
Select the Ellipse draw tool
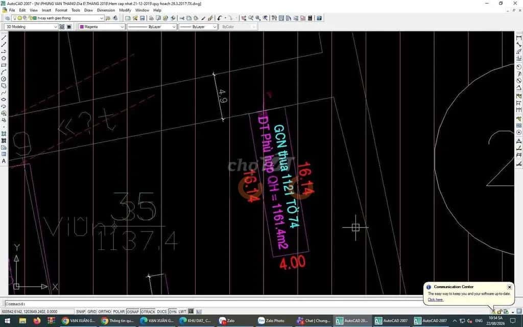[x=4, y=100]
